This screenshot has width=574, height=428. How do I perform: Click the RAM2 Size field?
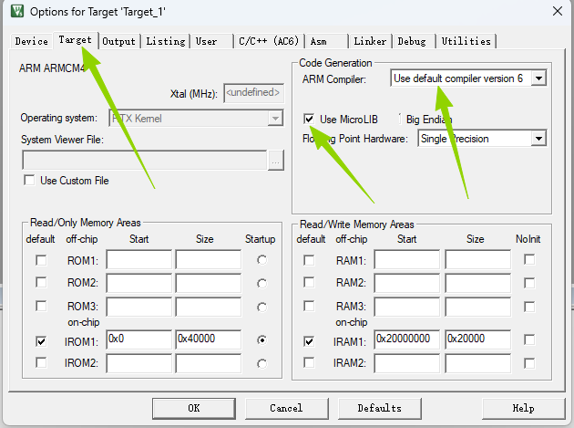click(x=478, y=283)
